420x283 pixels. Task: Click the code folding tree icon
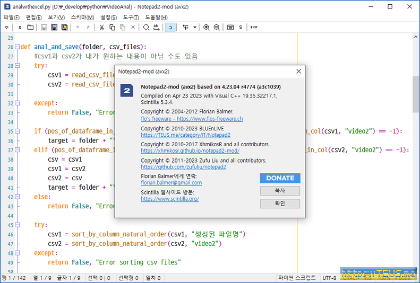(x=185, y=27)
